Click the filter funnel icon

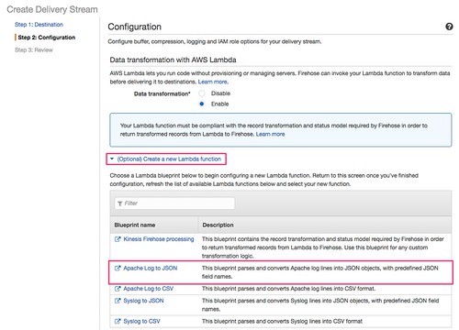pyautogui.click(x=120, y=203)
